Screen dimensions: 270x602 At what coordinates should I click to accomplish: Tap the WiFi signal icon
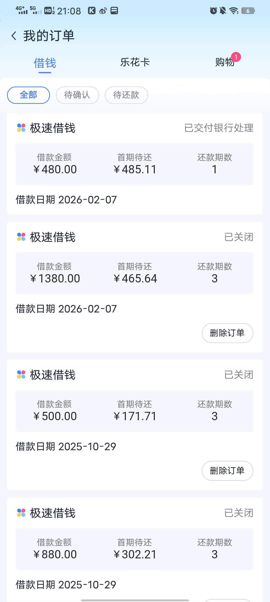click(x=234, y=11)
